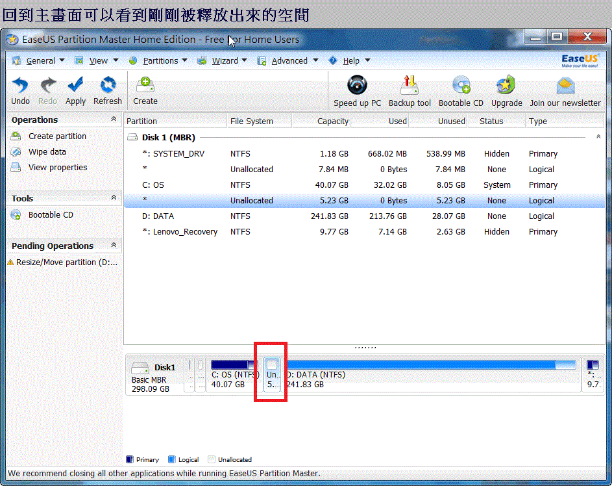Sort by the File System column header
The image size is (612, 486).
(x=259, y=121)
